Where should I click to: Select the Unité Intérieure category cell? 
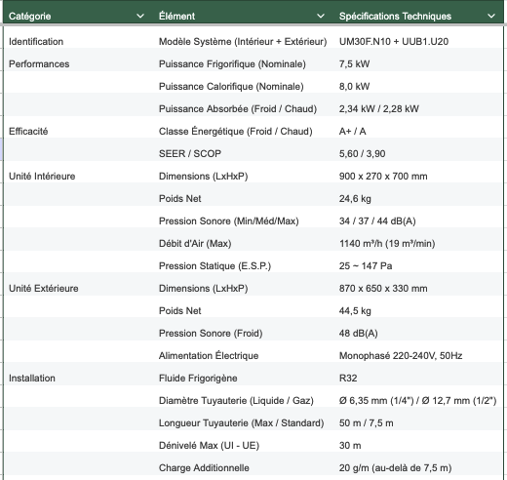coord(78,177)
